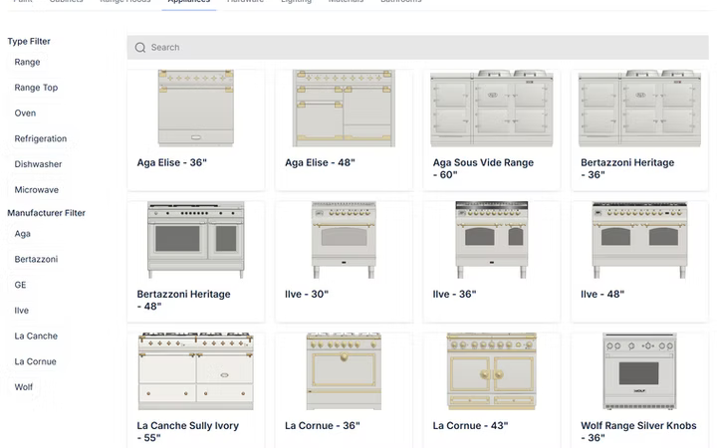Select the Range Top type filter
Image resolution: width=717 pixels, height=448 pixels.
tap(36, 88)
